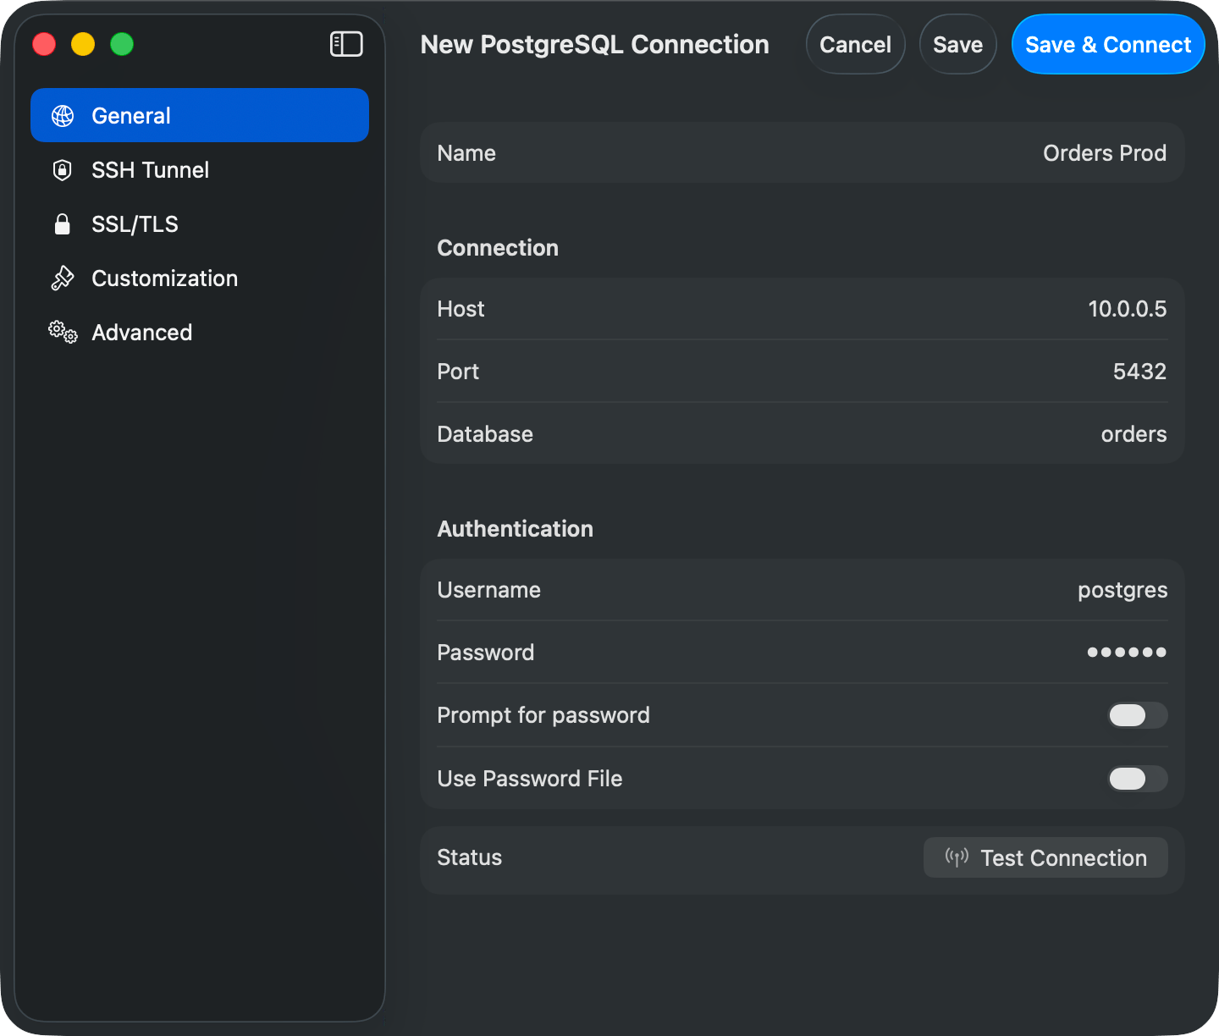The height and width of the screenshot is (1036, 1219).
Task: Open the General settings section
Action: [x=200, y=115]
